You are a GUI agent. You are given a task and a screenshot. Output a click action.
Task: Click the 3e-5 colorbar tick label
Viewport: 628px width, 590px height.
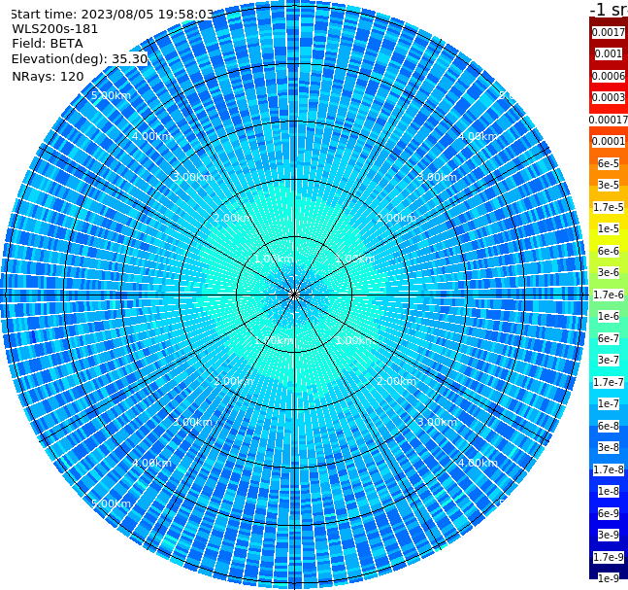609,185
